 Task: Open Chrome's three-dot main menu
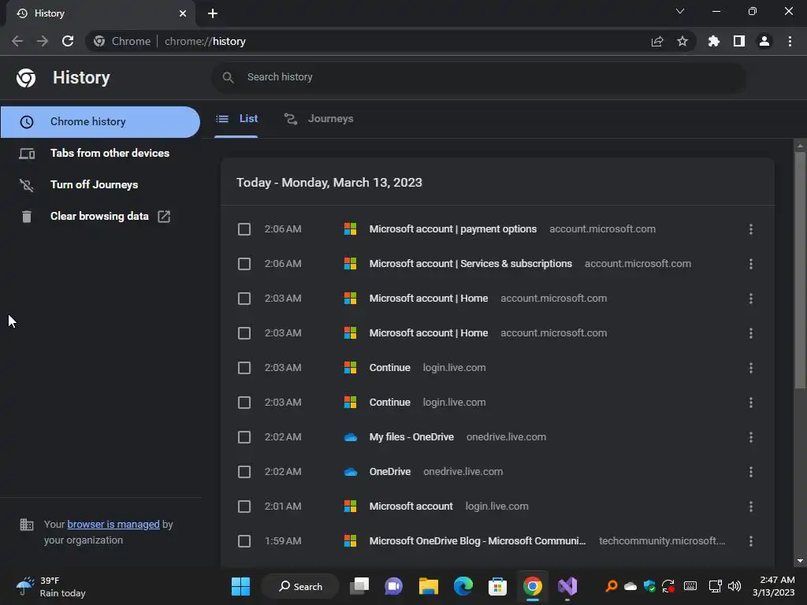[x=790, y=41]
